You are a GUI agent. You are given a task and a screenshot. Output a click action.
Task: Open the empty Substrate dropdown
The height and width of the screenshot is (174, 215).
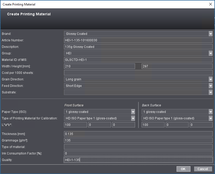[x=210, y=92]
